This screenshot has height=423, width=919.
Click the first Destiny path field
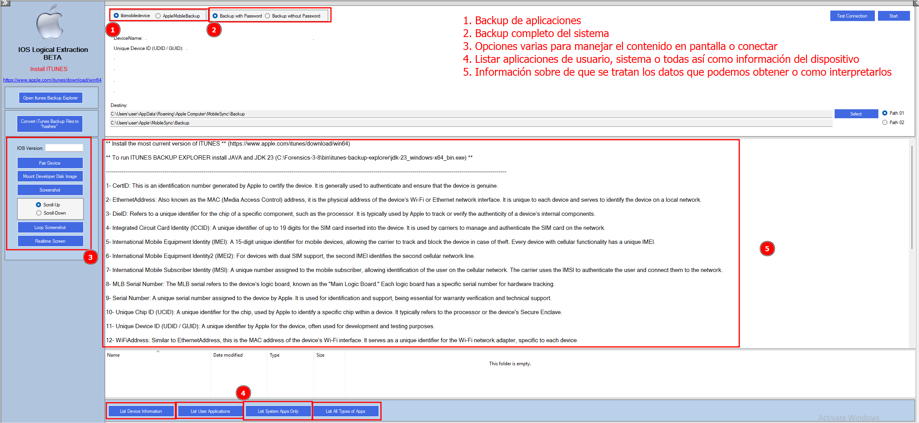[471, 114]
